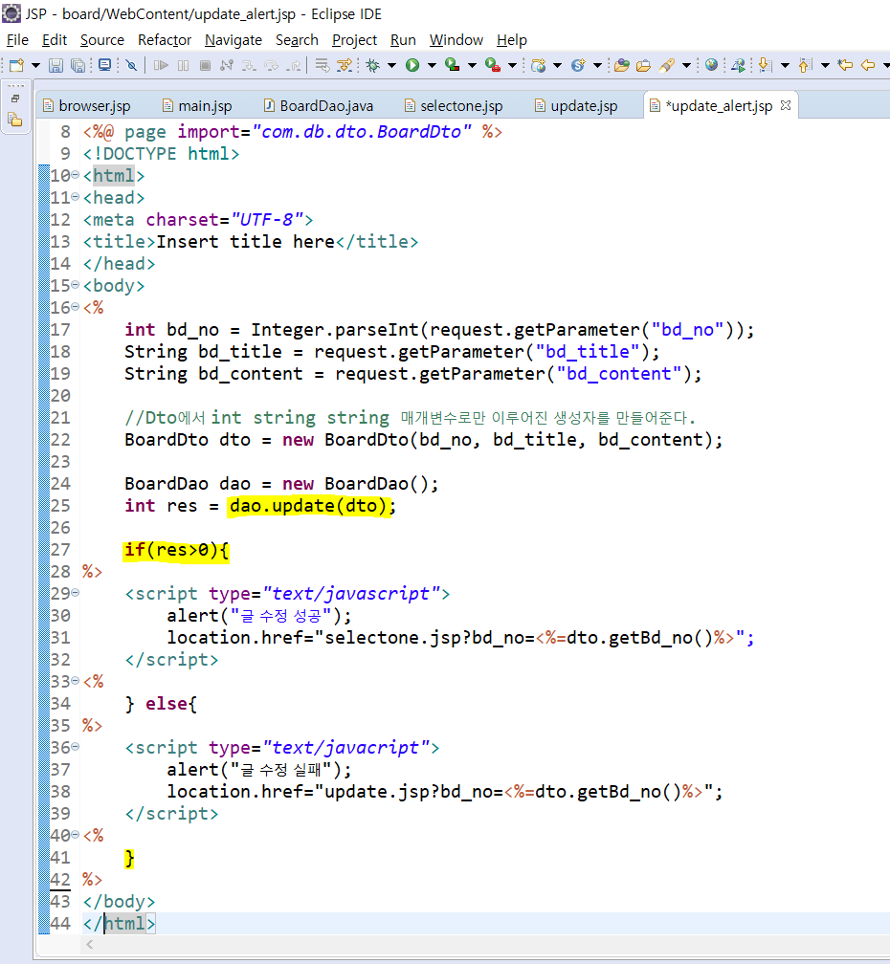Click the Terminate square icon
Viewport: 890px width, 964px height.
pyautogui.click(x=206, y=65)
